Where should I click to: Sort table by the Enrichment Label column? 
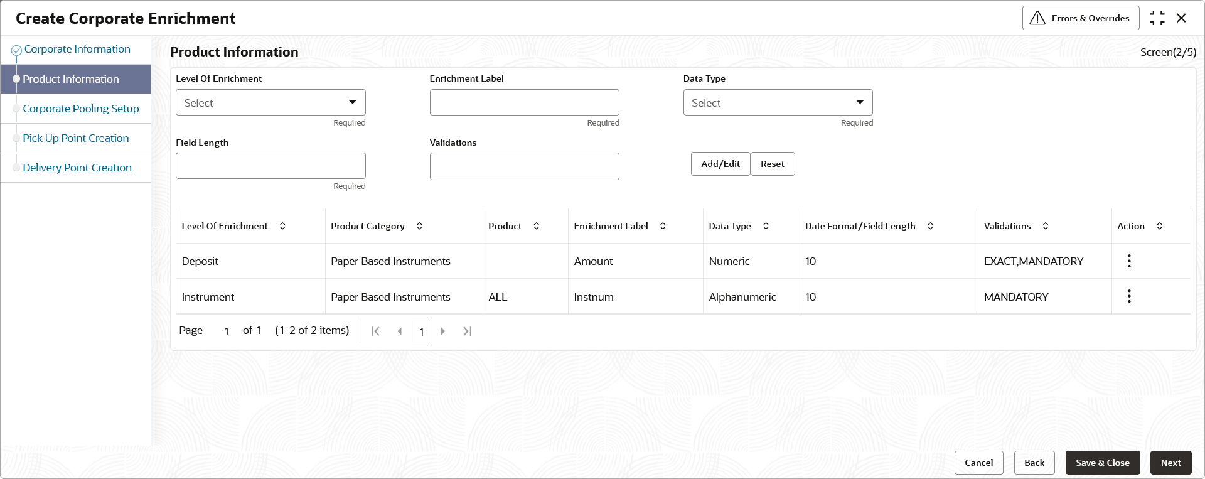click(663, 226)
